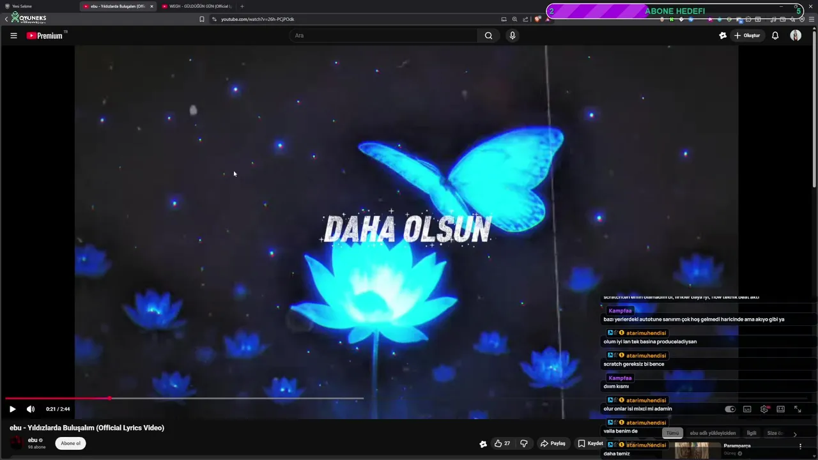The image size is (818, 460).
Task: Click the video title text
Action: click(x=87, y=428)
